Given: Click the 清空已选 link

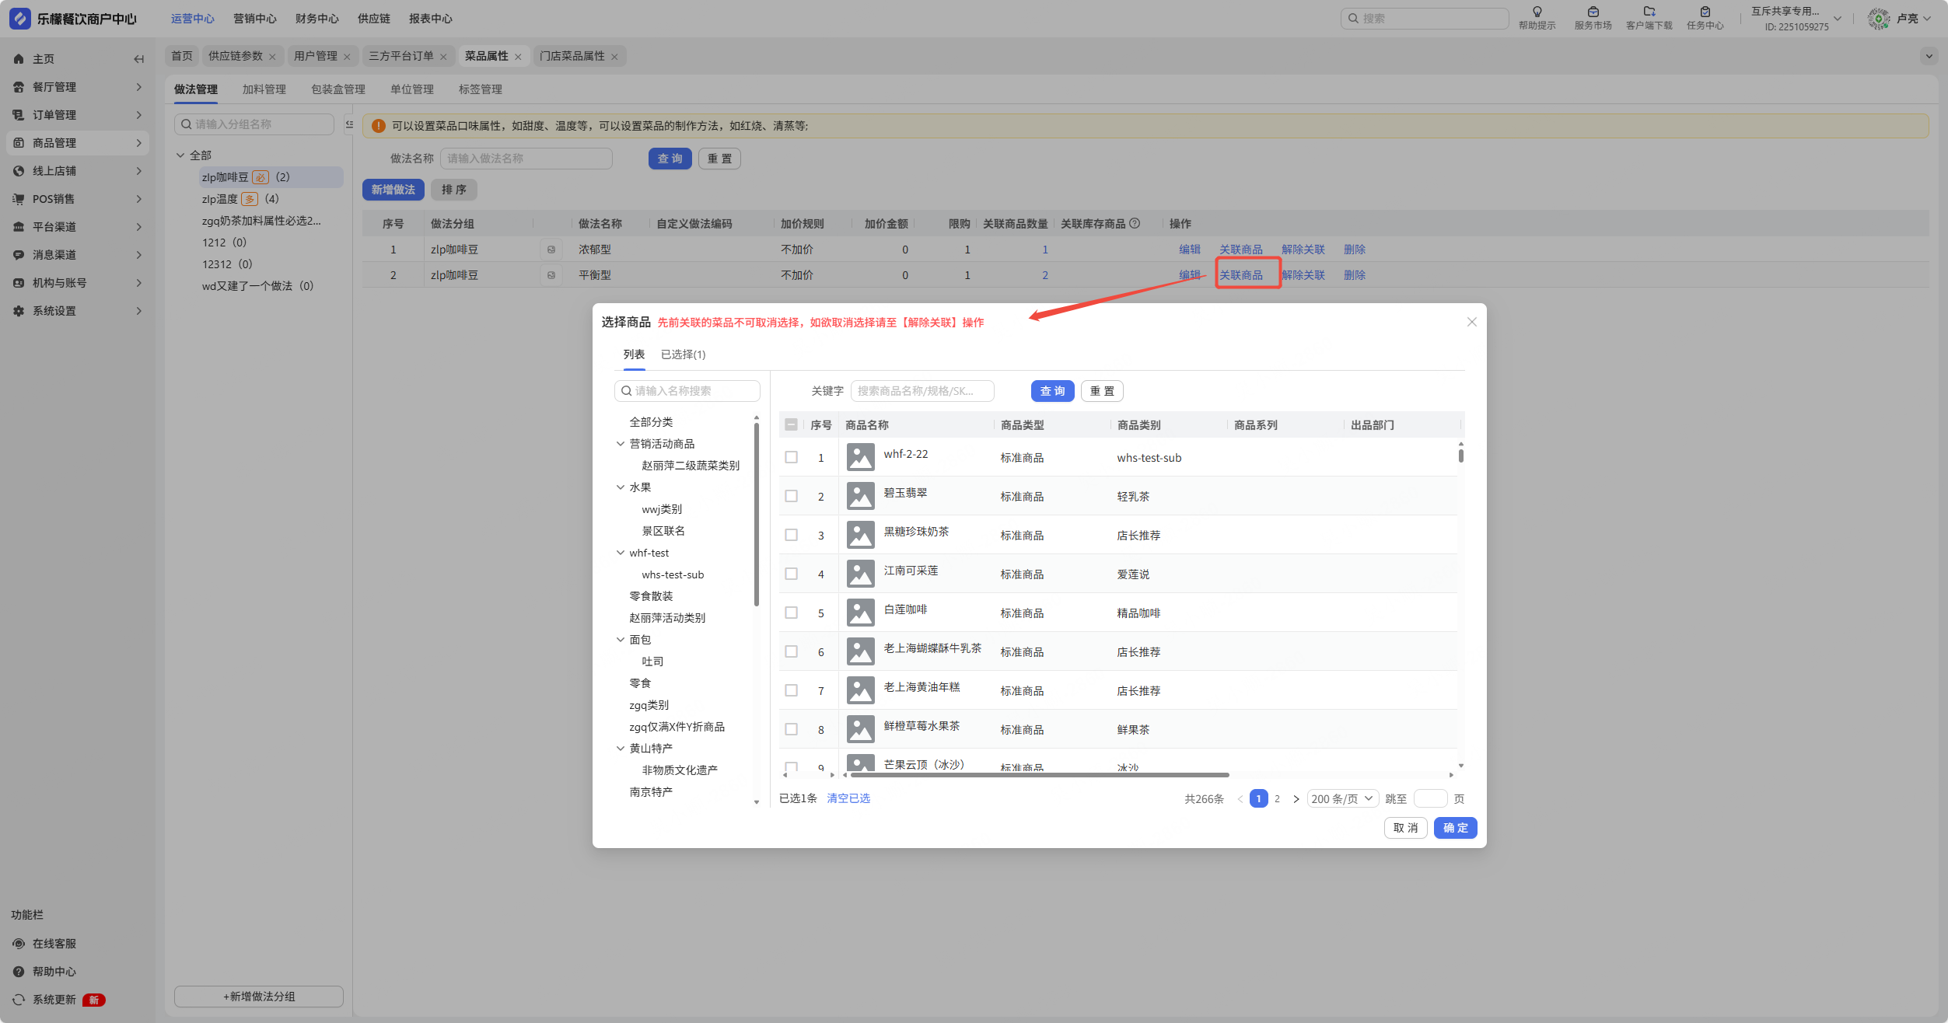Looking at the screenshot, I should [848, 798].
